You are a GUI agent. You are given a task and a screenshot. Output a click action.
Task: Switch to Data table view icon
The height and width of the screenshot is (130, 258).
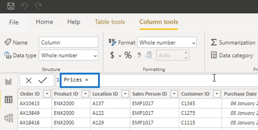pyautogui.click(x=8, y=100)
